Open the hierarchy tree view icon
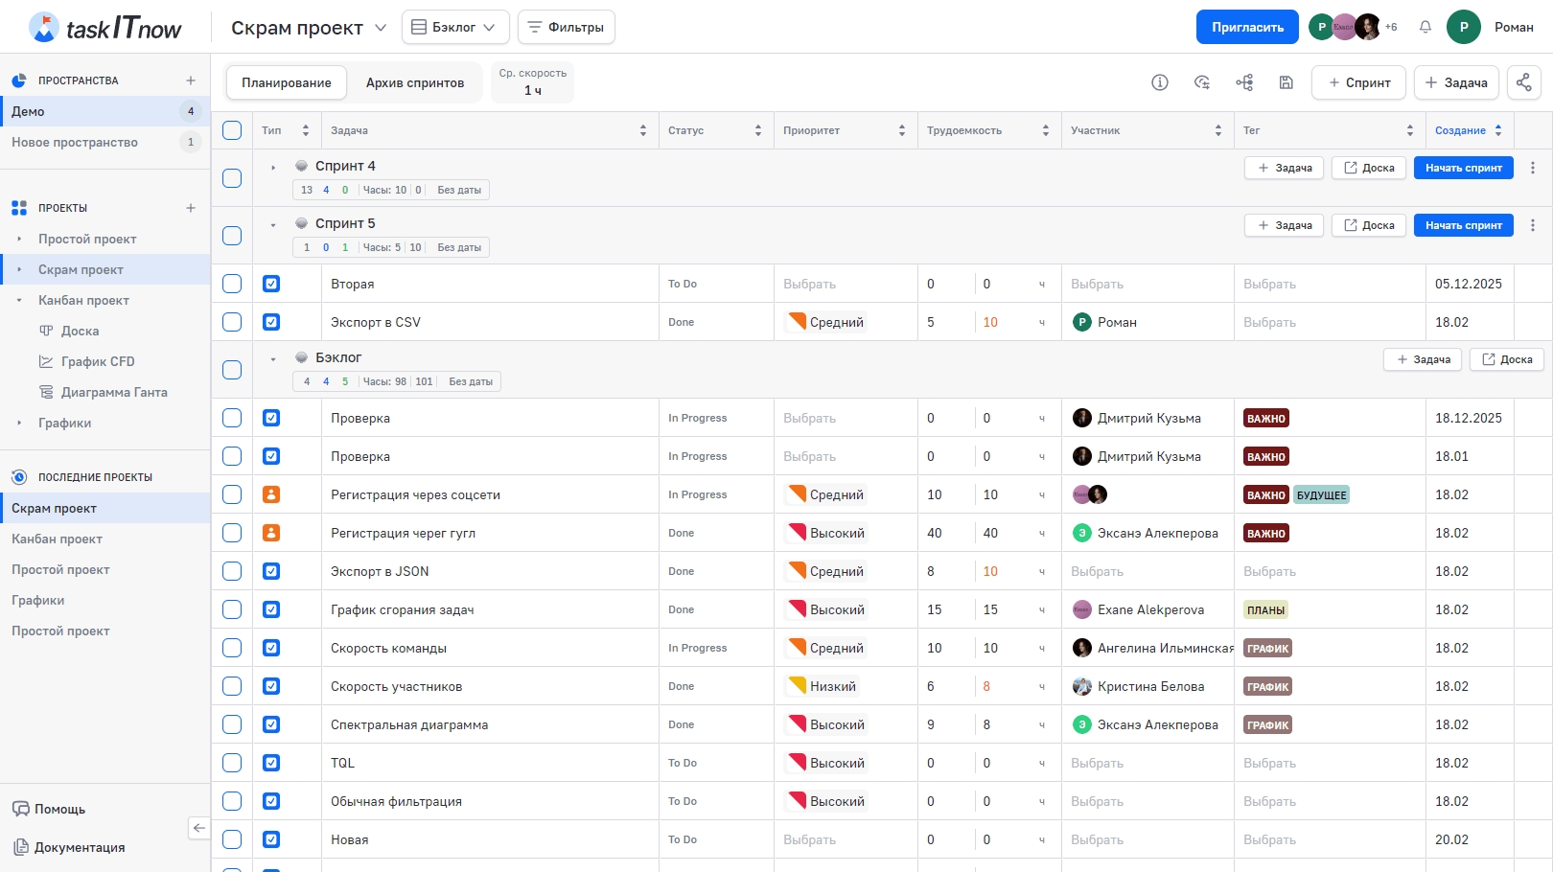This screenshot has width=1553, height=872. 1243,82
